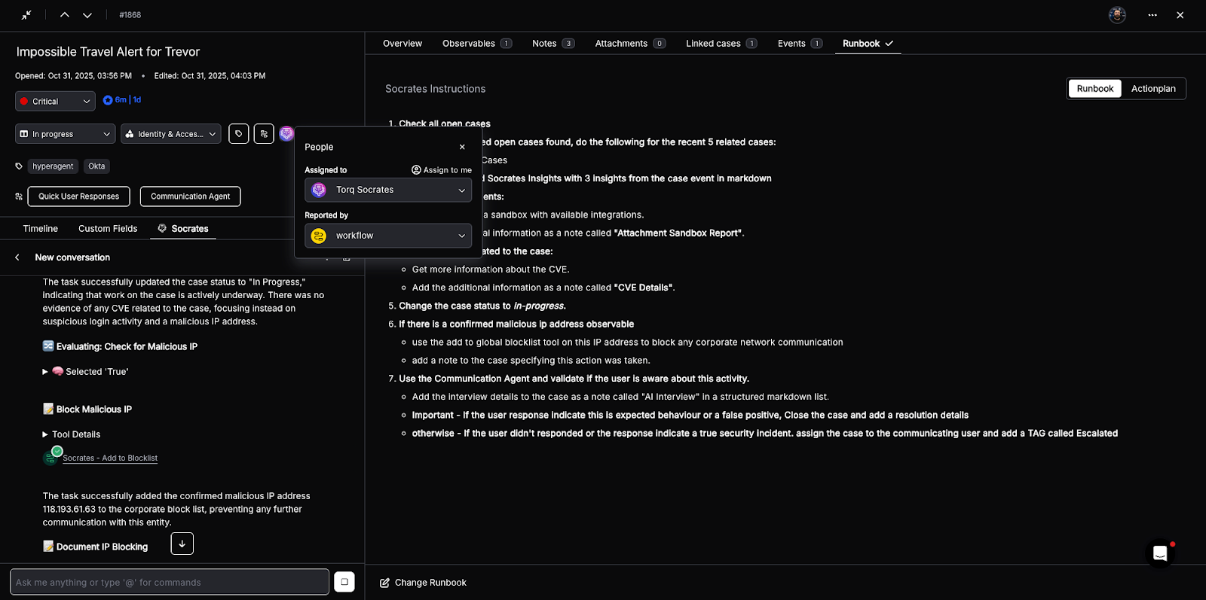1206x600 pixels.
Task: Open the chat support widget
Action: pyautogui.click(x=1160, y=554)
